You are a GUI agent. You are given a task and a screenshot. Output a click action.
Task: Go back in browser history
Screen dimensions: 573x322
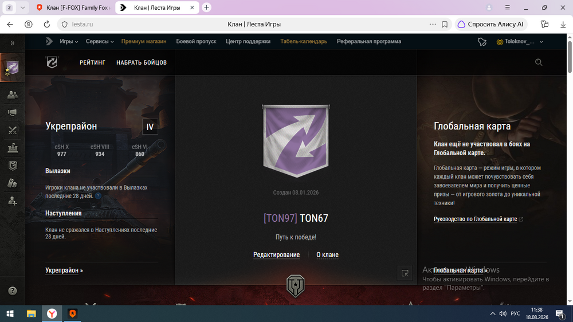click(x=10, y=24)
